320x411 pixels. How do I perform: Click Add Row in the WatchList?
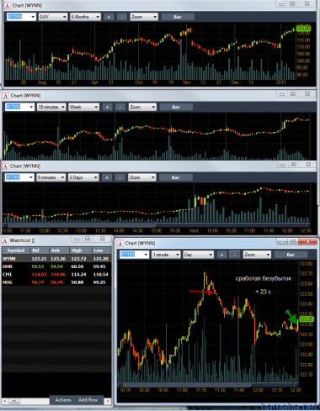[88, 400]
